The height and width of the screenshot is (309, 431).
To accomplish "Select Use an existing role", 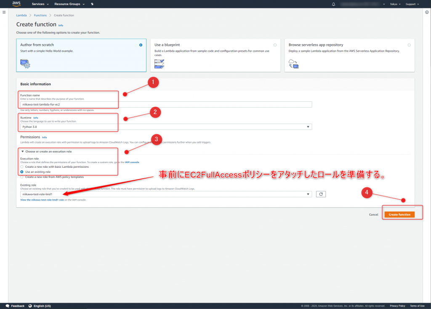I will click(x=22, y=172).
